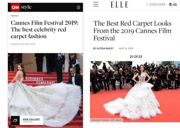Open the CNN Style hamburger menu
Image resolution: width=180 pixels, height=128 pixels.
coord(78,7)
